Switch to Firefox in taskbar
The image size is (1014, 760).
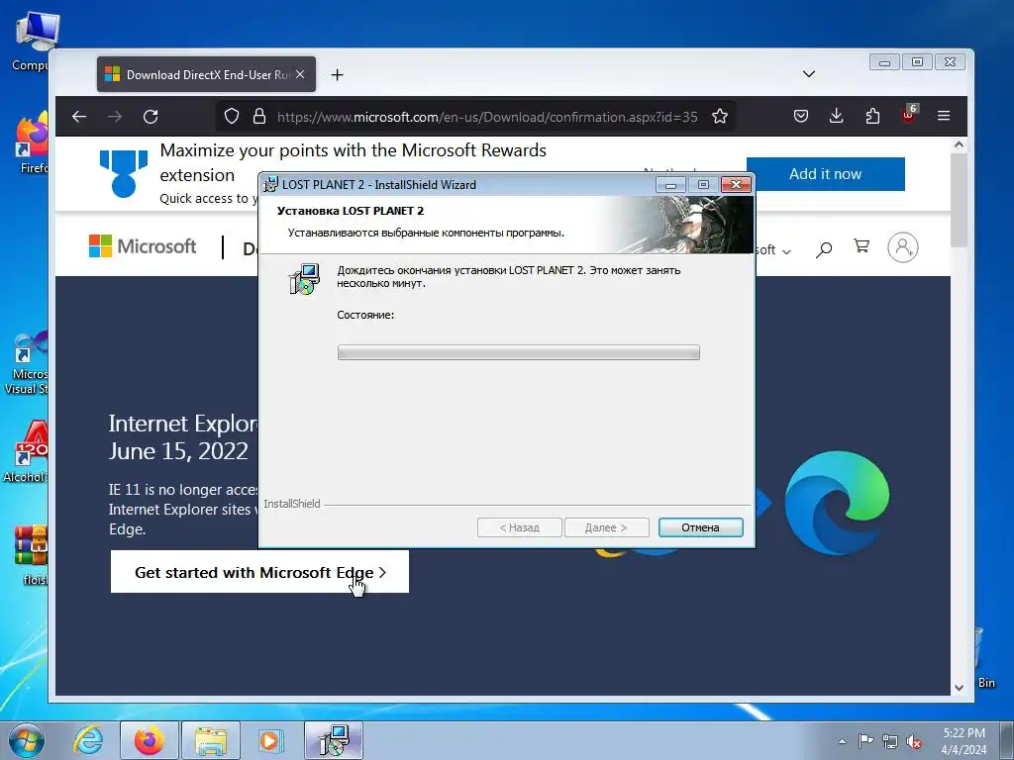[150, 740]
